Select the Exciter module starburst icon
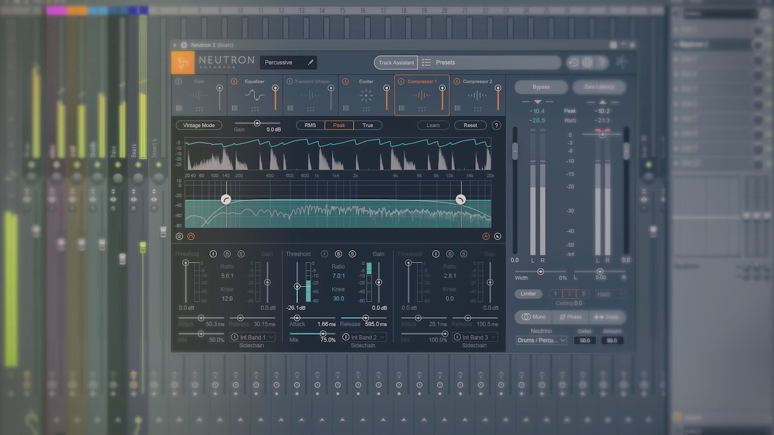Screen dimensions: 774x435 pos(366,96)
